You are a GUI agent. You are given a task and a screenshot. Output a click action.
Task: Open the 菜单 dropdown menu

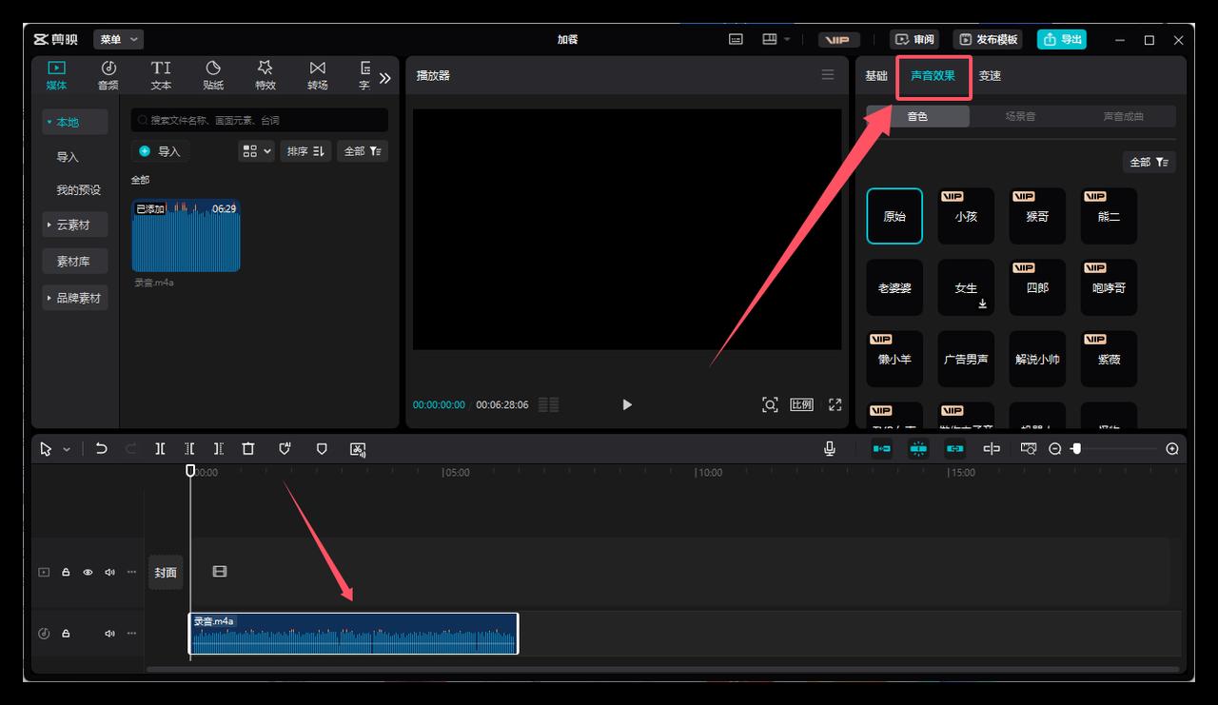(x=118, y=39)
